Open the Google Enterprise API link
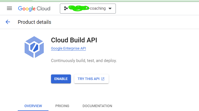199x111 pixels. coord(68,48)
